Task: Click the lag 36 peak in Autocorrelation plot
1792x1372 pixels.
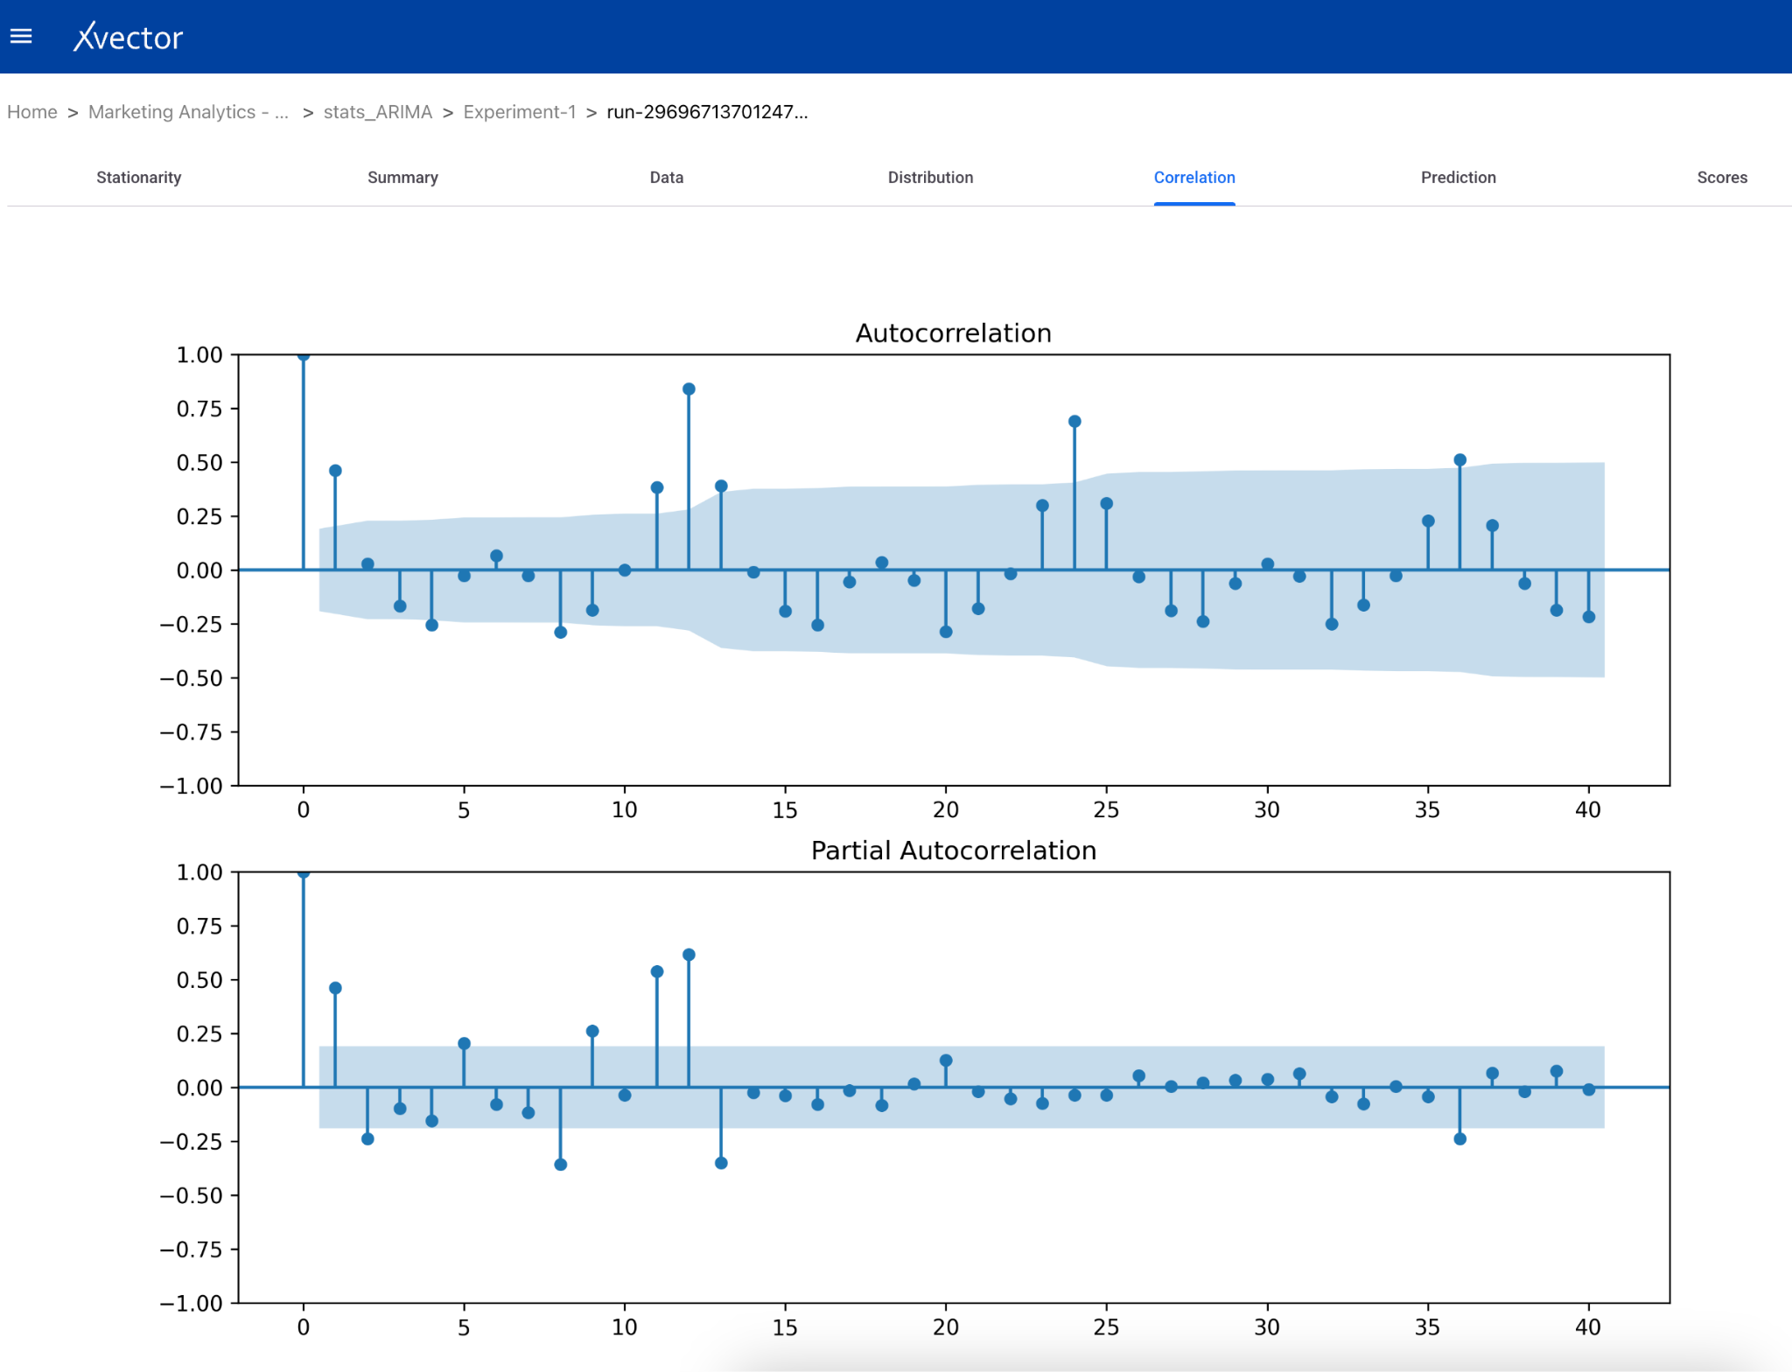Action: tap(1459, 460)
